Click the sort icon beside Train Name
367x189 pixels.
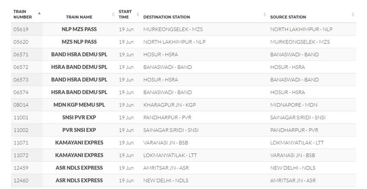(113, 15)
